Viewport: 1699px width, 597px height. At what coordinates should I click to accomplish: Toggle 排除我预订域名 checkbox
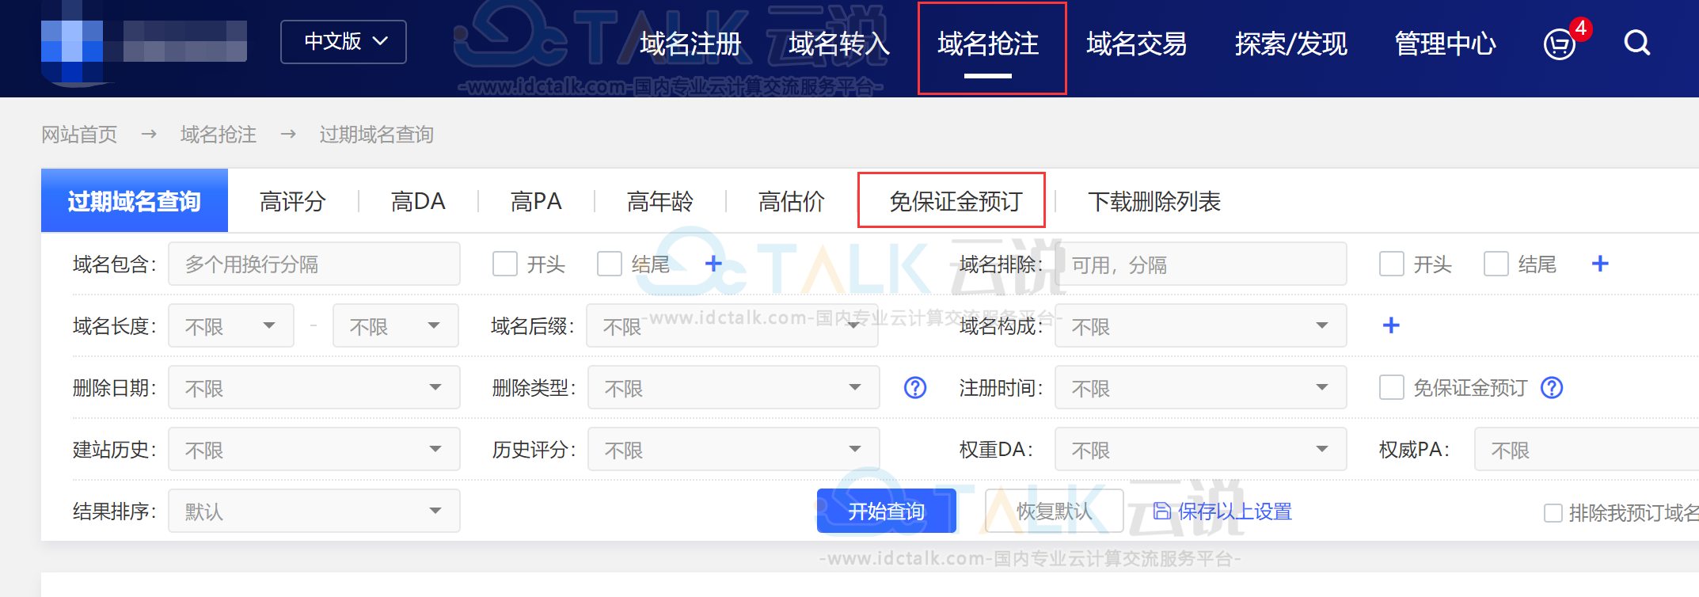[1553, 513]
